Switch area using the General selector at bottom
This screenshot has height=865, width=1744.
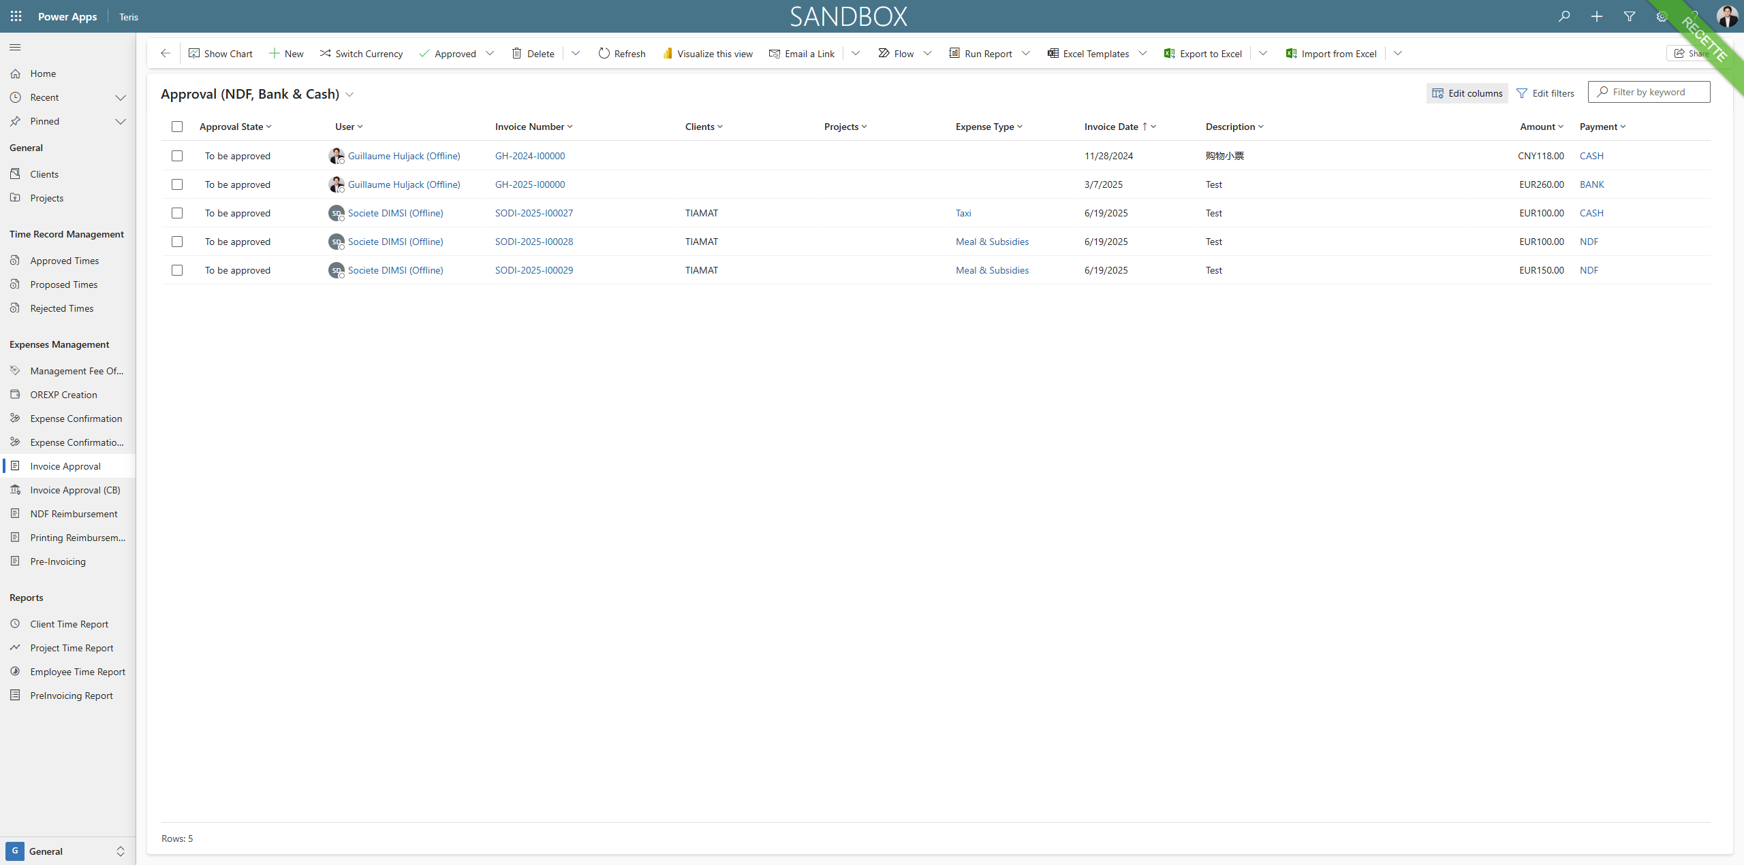pyautogui.click(x=67, y=851)
